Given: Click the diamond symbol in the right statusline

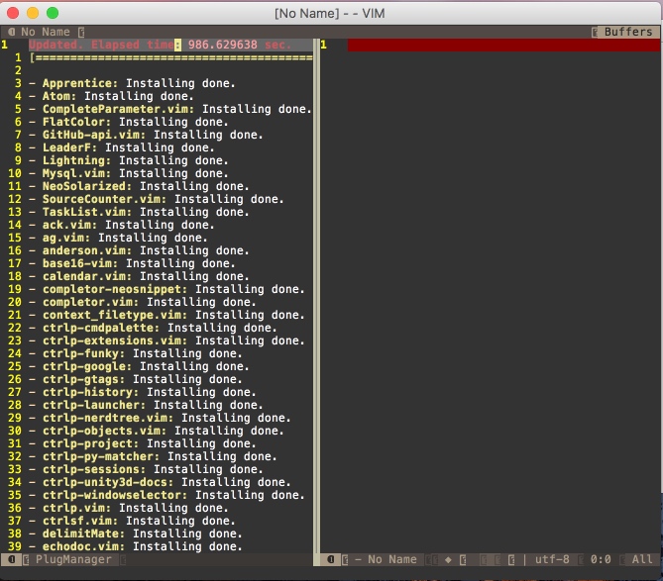Looking at the screenshot, I should pos(448,560).
